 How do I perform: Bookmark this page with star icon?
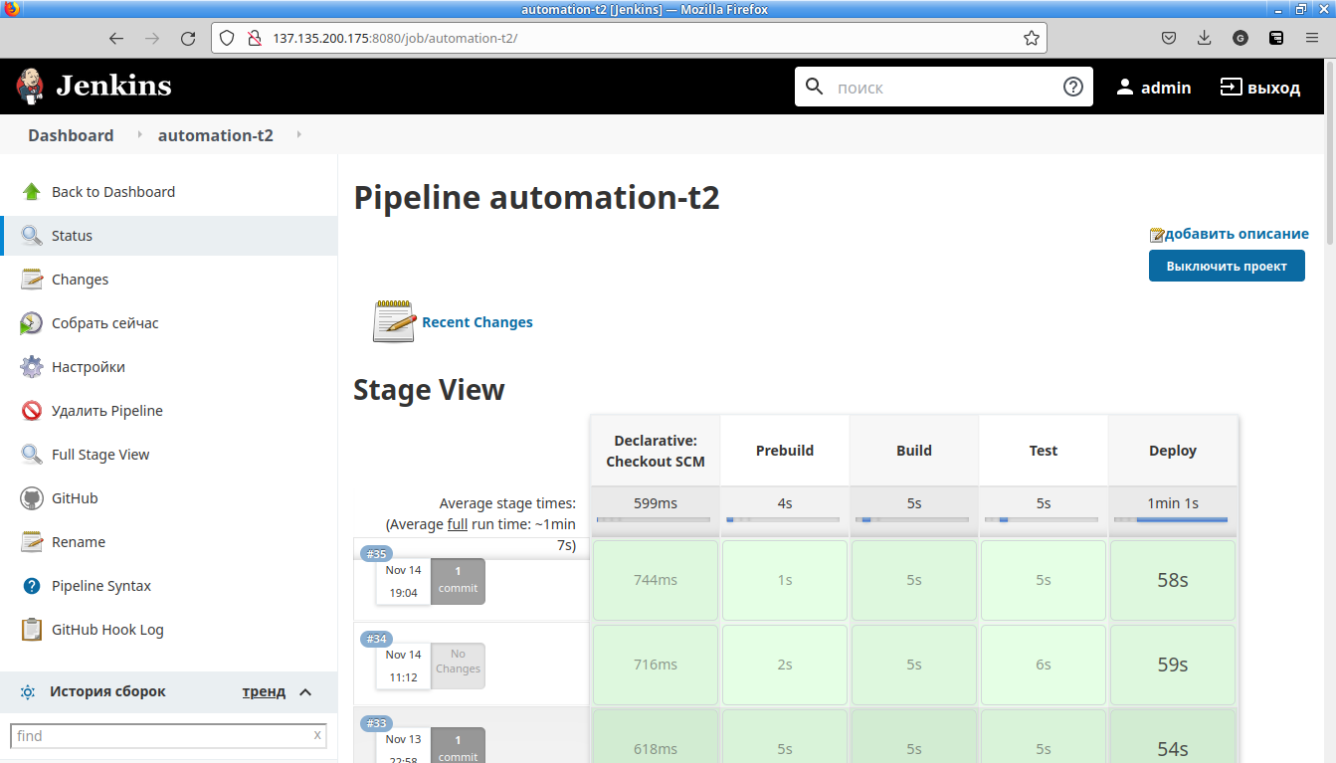(x=1032, y=39)
